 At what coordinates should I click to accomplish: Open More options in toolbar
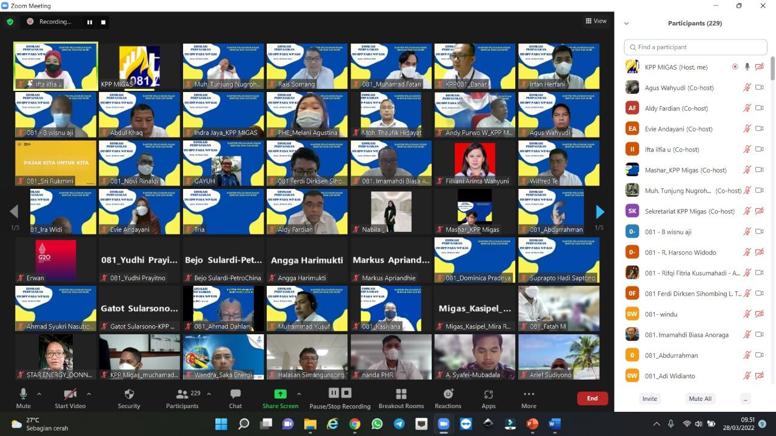pos(529,398)
